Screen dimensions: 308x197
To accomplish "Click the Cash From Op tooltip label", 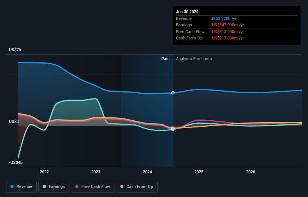I will (x=189, y=38).
